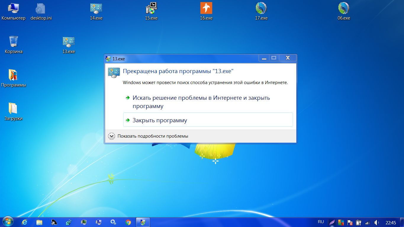The image size is (404, 227).
Task: Expand Показать подробности проблемы
Action: [148, 136]
